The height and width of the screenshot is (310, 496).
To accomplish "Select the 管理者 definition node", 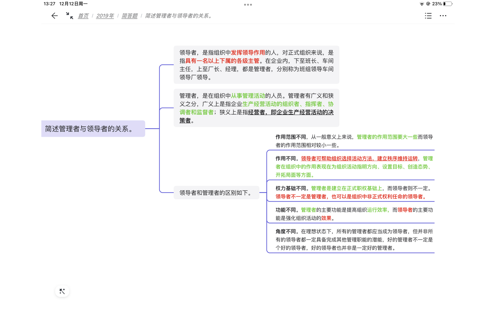I will (x=256, y=108).
